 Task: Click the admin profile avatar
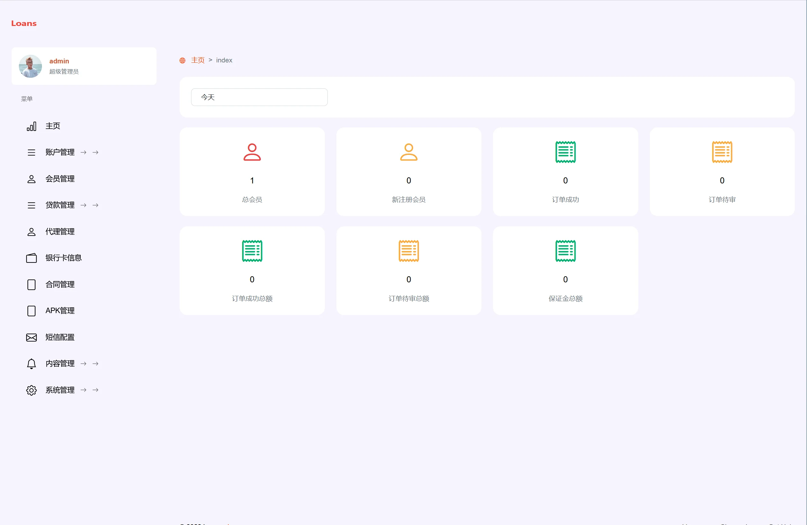pyautogui.click(x=30, y=66)
